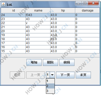This screenshot has width=101, height=95.
Task: Select the row with id 16
Action: [50, 47]
